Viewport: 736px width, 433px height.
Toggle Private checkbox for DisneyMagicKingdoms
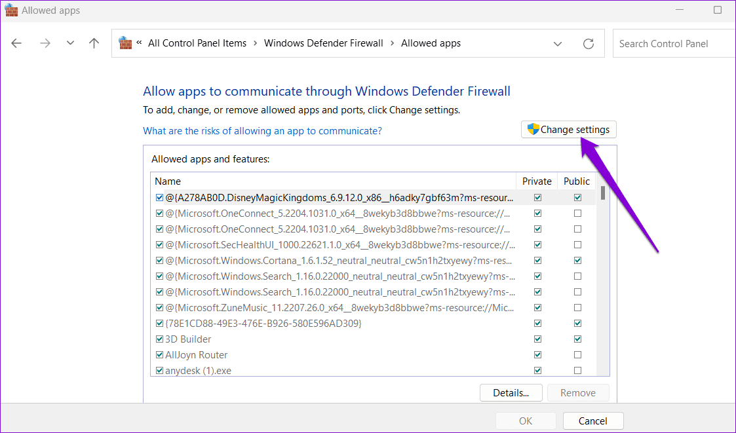coord(538,197)
